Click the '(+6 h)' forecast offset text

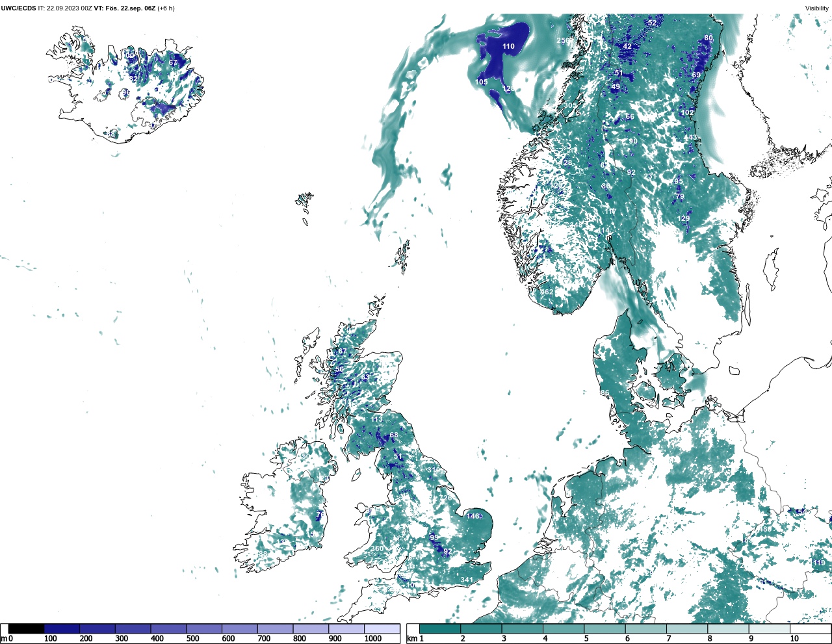[x=166, y=8]
